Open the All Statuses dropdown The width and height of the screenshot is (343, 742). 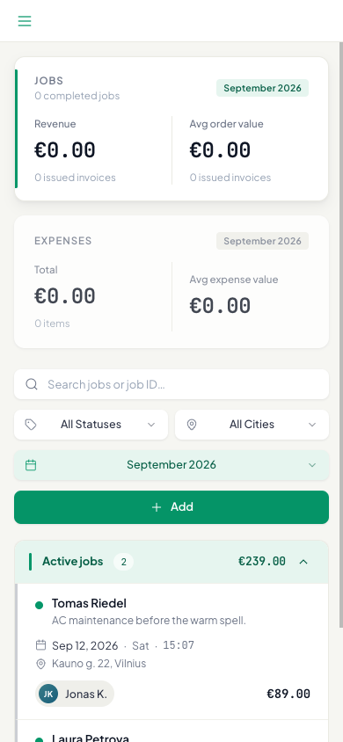pyautogui.click(x=91, y=425)
